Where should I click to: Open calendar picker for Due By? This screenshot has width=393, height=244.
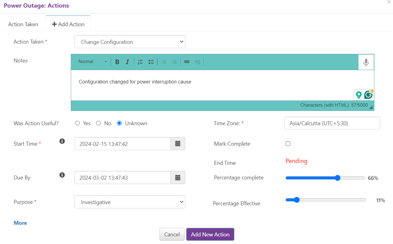(178, 178)
